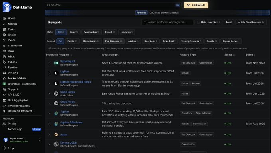Open the Stablecoins dollar icon
The height and width of the screenshot is (153, 271).
click(x=4, y=46)
